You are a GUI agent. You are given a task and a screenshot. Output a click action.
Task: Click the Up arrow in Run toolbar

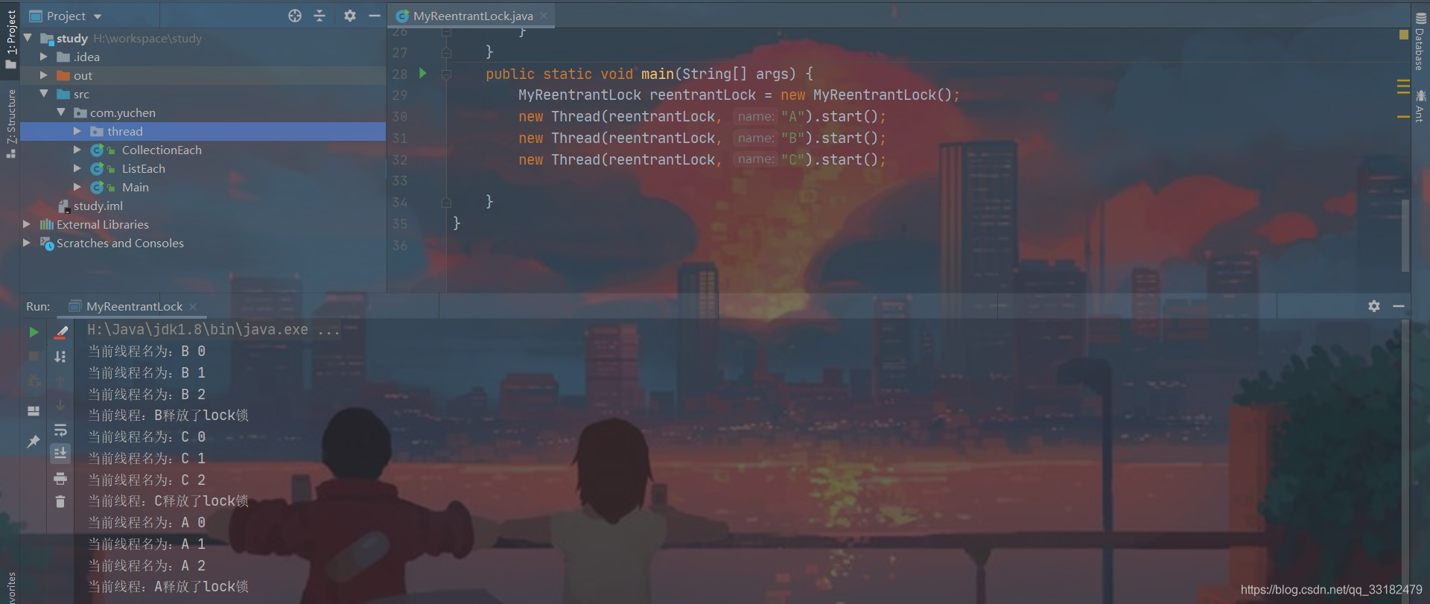[x=61, y=381]
